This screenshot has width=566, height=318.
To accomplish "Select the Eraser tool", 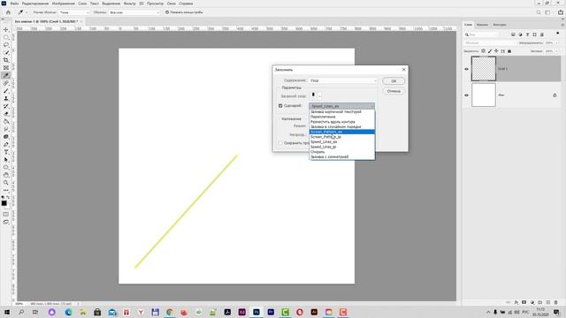I will [6, 114].
